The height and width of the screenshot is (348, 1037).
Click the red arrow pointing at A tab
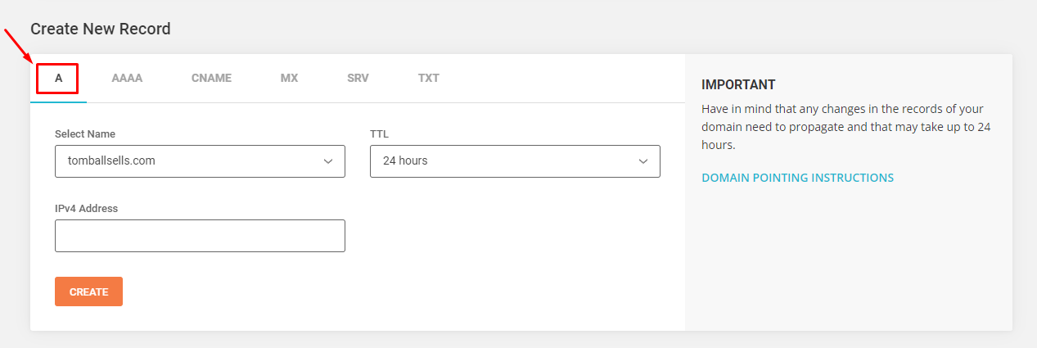[18, 46]
